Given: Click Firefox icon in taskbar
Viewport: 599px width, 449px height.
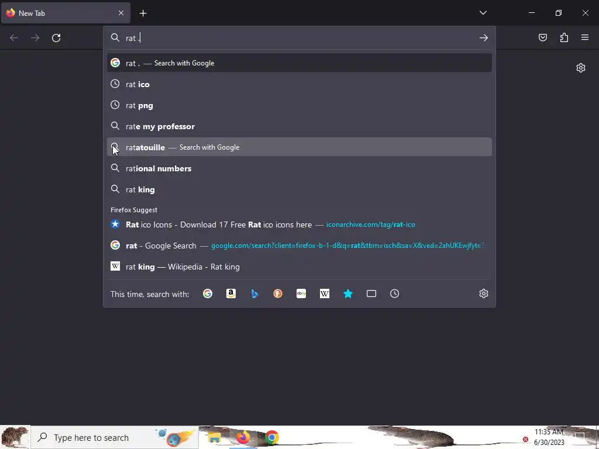Looking at the screenshot, I should coord(243,437).
